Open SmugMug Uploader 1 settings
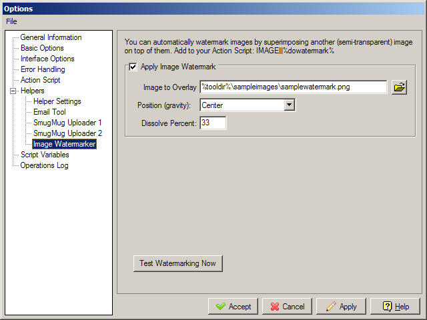The width and height of the screenshot is (427, 320). click(67, 123)
